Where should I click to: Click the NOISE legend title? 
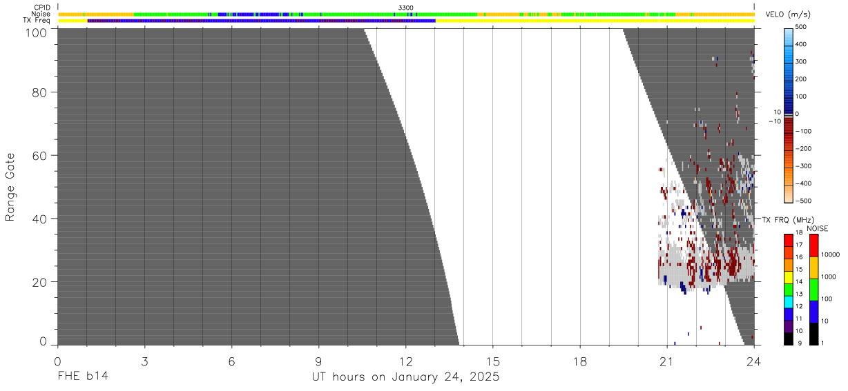(x=818, y=228)
